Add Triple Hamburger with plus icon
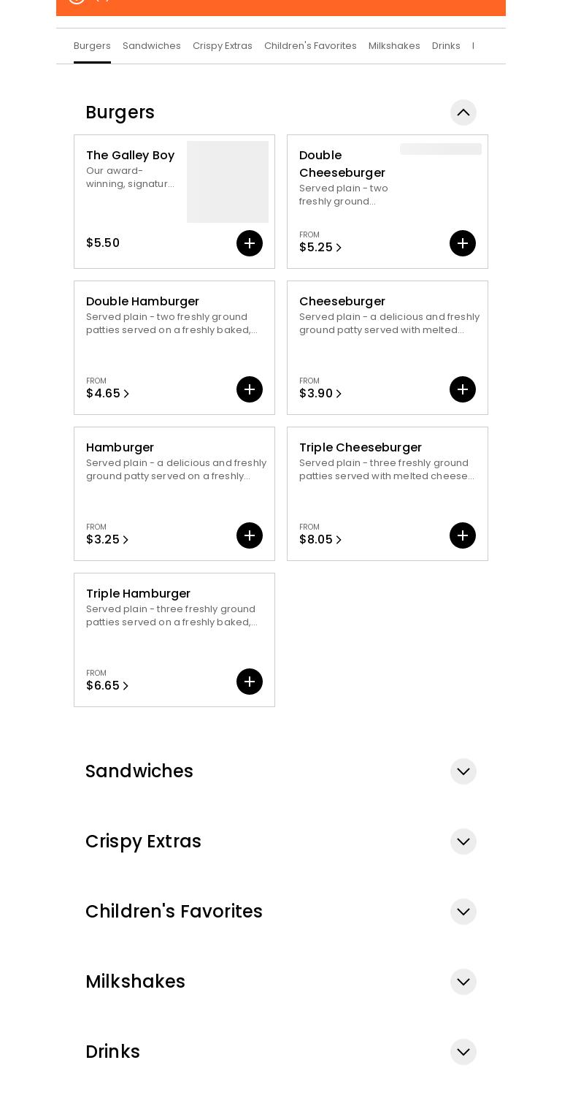 [250, 682]
